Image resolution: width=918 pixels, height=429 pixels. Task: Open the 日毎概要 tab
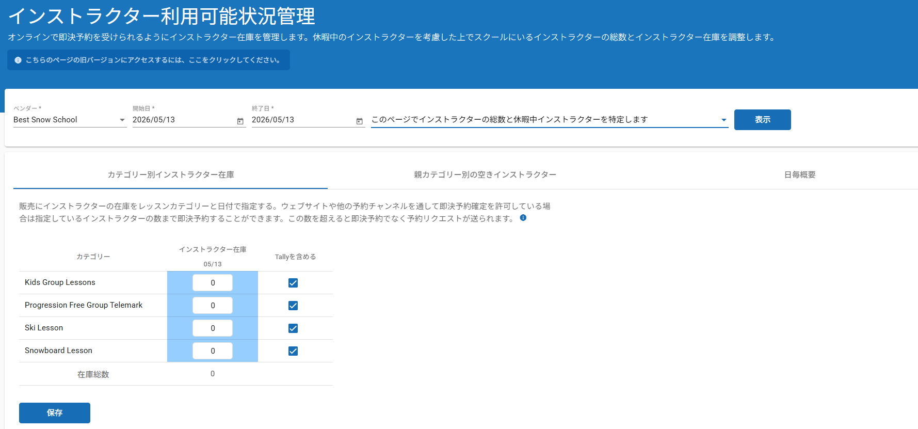(x=800, y=175)
